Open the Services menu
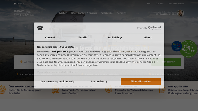198x111 pixels. click(121, 13)
